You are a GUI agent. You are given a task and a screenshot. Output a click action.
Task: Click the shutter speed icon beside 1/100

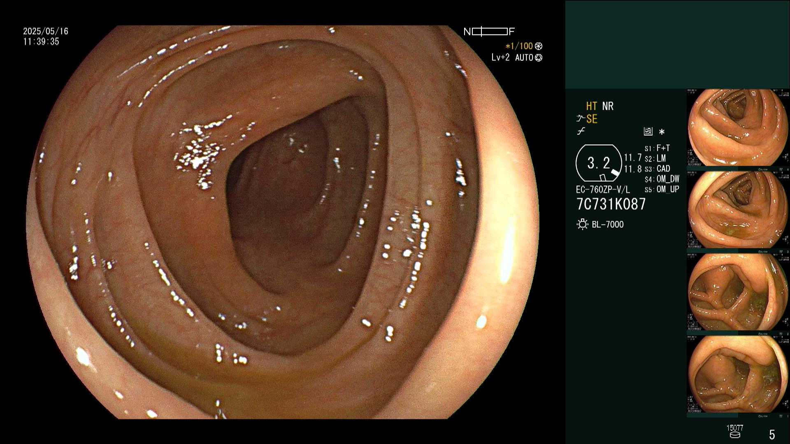(539, 46)
